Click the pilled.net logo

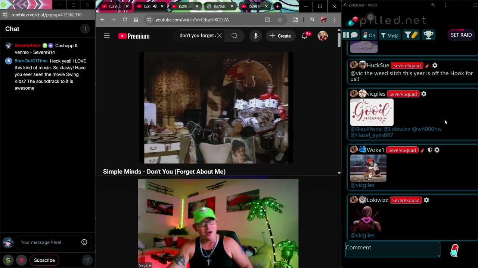387,20
